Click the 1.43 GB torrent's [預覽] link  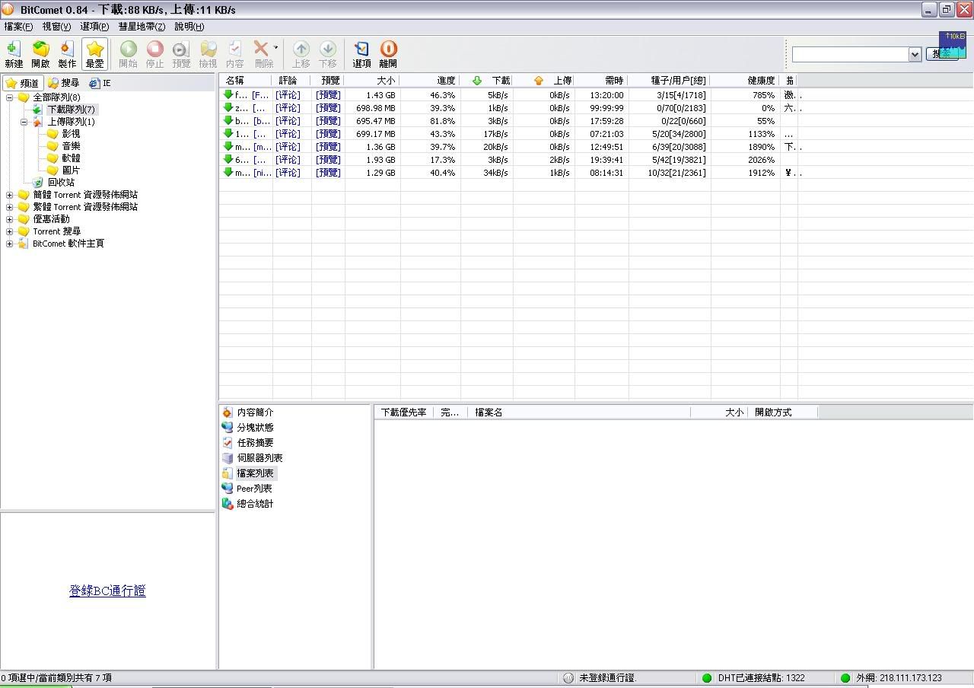[x=328, y=95]
